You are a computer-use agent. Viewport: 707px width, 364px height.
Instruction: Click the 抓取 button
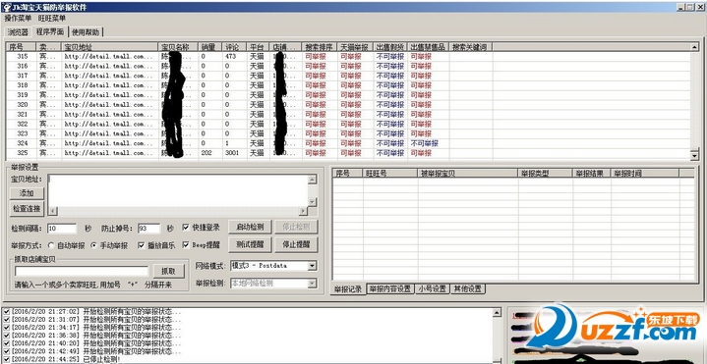pos(168,271)
